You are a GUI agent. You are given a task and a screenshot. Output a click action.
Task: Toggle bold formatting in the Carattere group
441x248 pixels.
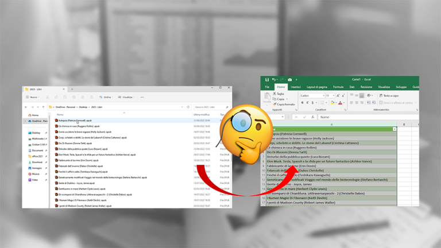[302, 103]
